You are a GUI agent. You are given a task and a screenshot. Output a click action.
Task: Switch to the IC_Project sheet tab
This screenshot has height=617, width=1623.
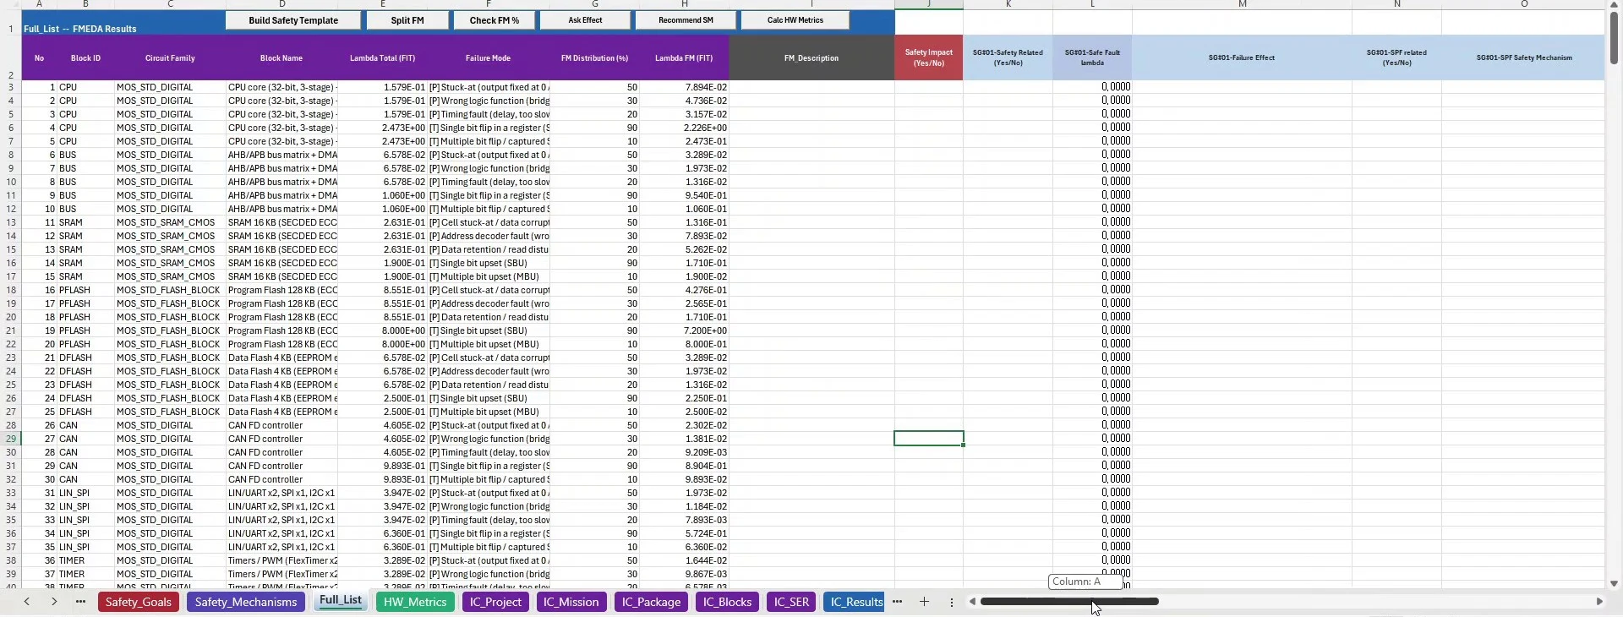(x=496, y=602)
